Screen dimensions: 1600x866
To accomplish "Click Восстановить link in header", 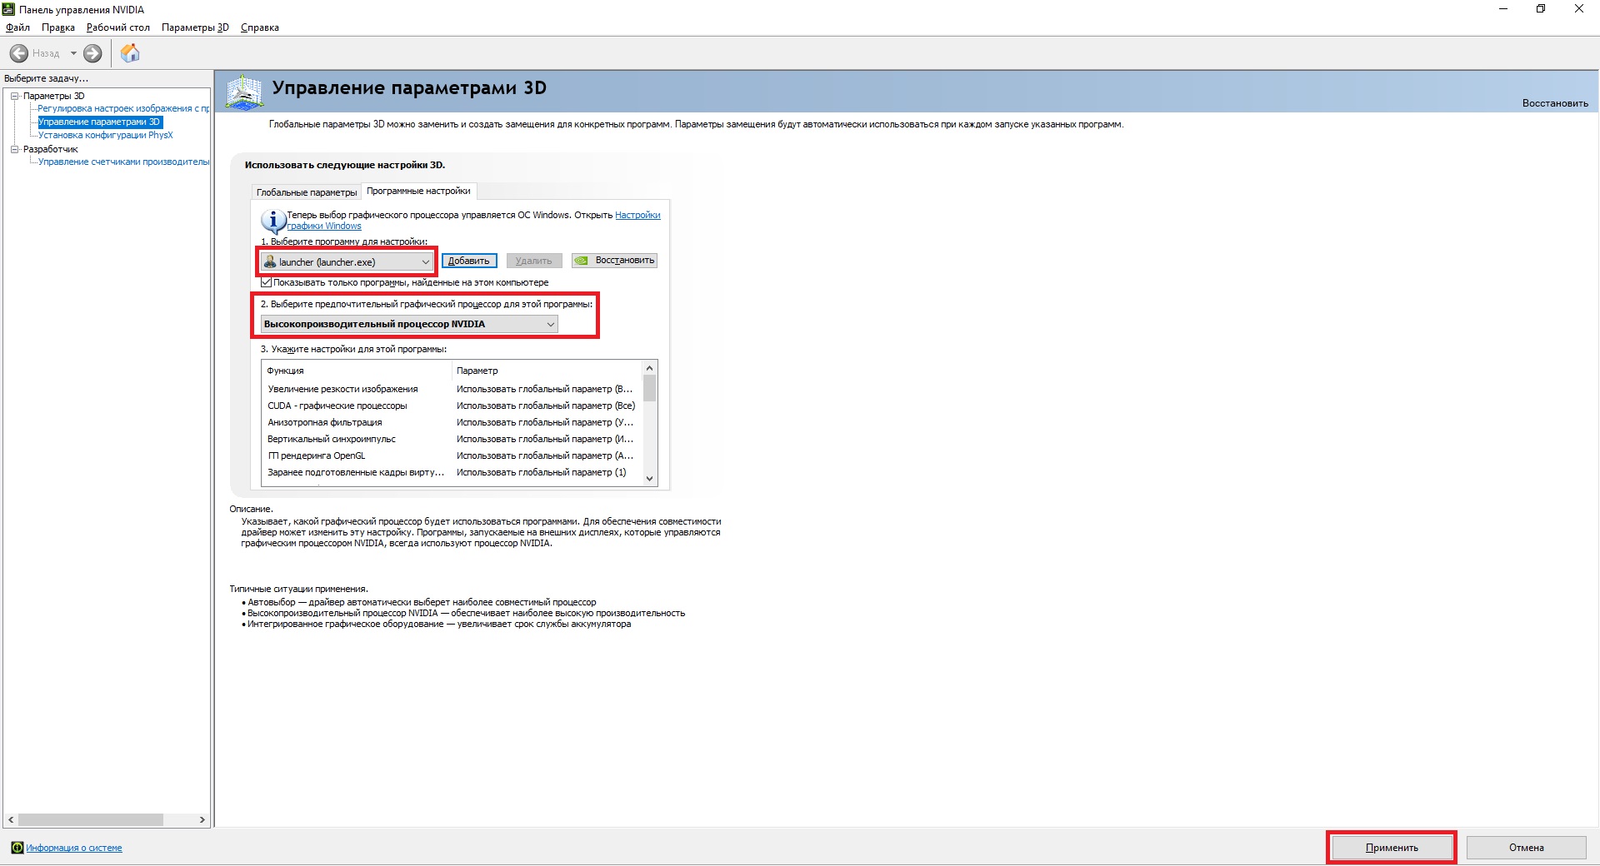I will [x=1555, y=103].
